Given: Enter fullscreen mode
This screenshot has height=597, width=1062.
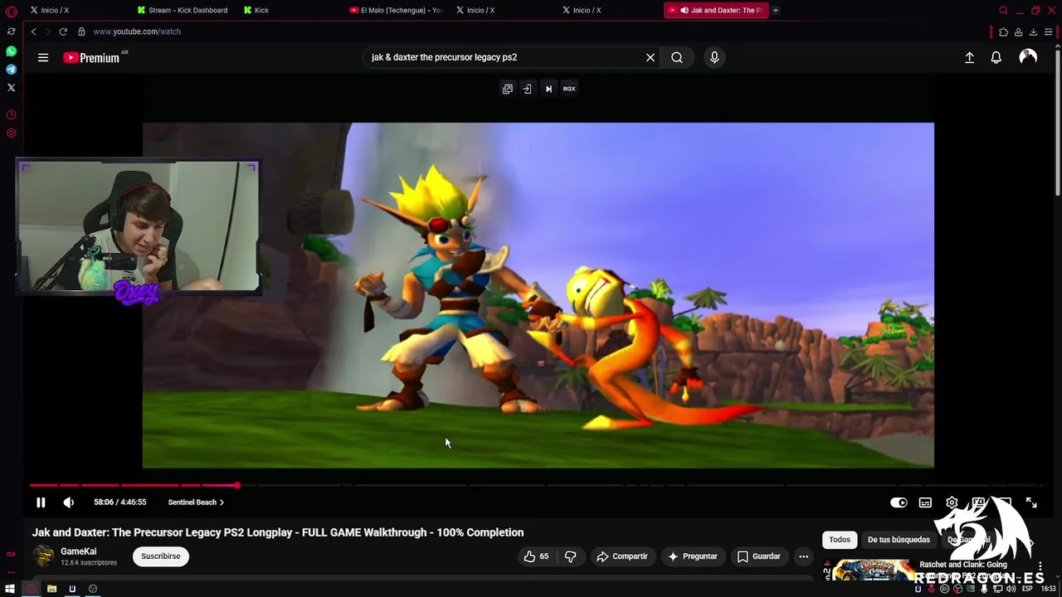Looking at the screenshot, I should click(1031, 502).
